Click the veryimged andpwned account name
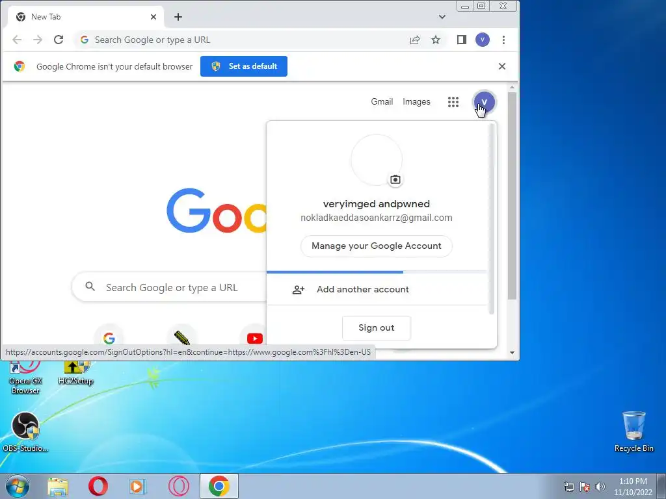666x499 pixels. click(x=377, y=203)
